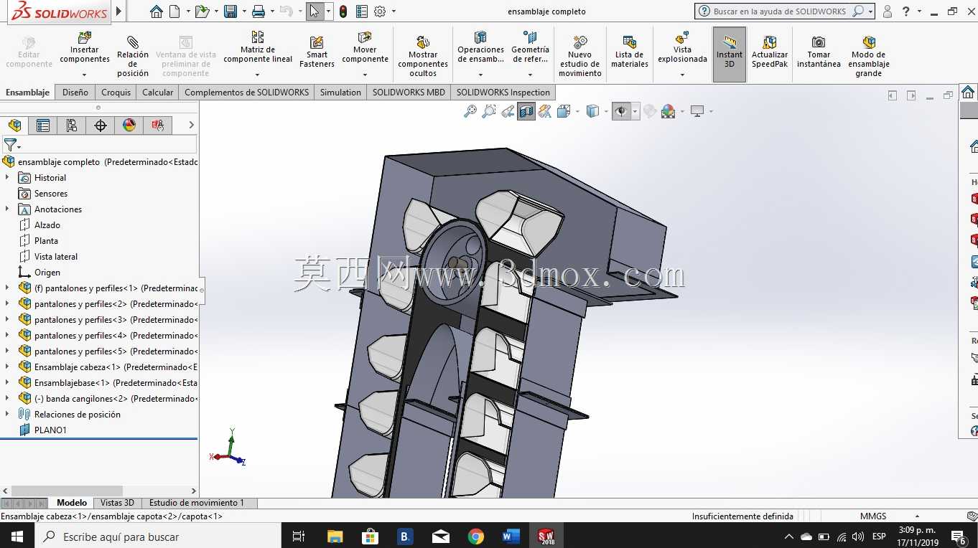The height and width of the screenshot is (548, 978).
Task: Open Smart Fasteners tool
Action: click(x=317, y=52)
